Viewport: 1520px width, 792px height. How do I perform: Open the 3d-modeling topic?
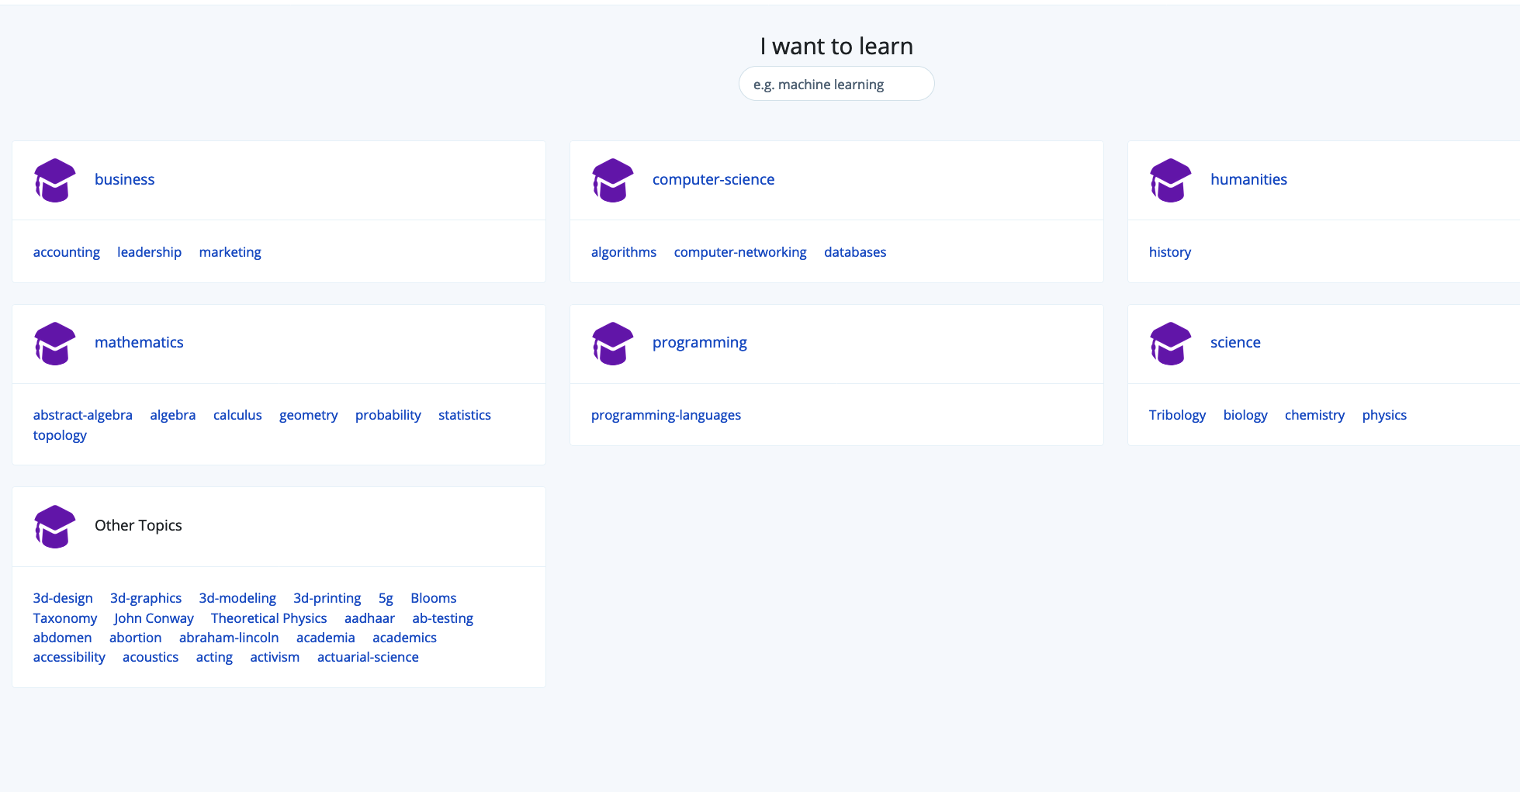click(x=237, y=598)
